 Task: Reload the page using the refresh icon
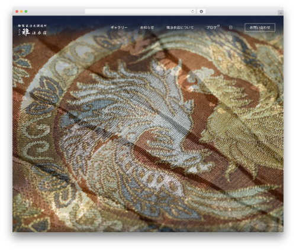(x=192, y=12)
